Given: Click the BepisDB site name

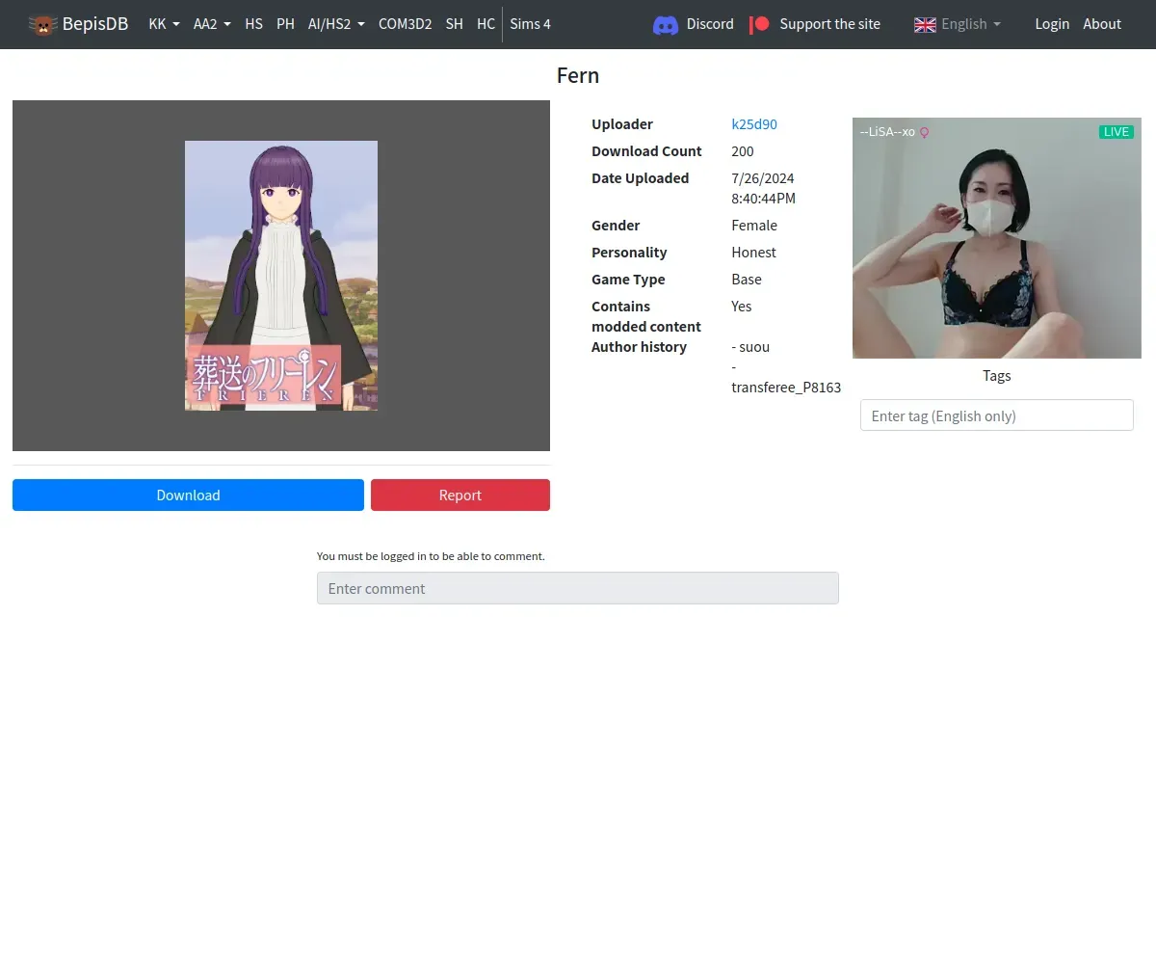Looking at the screenshot, I should click(x=95, y=24).
